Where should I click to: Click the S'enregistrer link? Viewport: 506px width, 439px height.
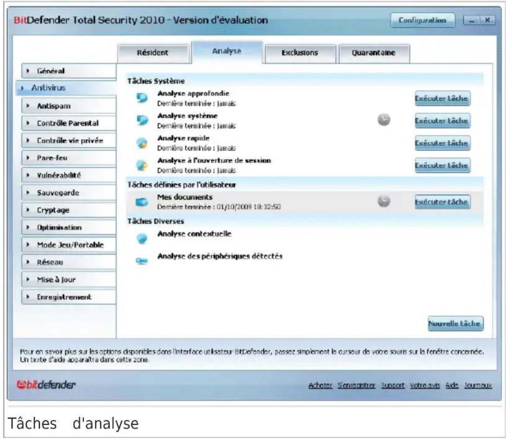[x=356, y=386]
